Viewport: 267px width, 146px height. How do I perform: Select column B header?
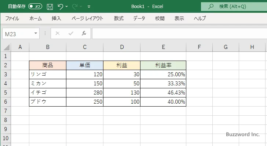[48, 47]
